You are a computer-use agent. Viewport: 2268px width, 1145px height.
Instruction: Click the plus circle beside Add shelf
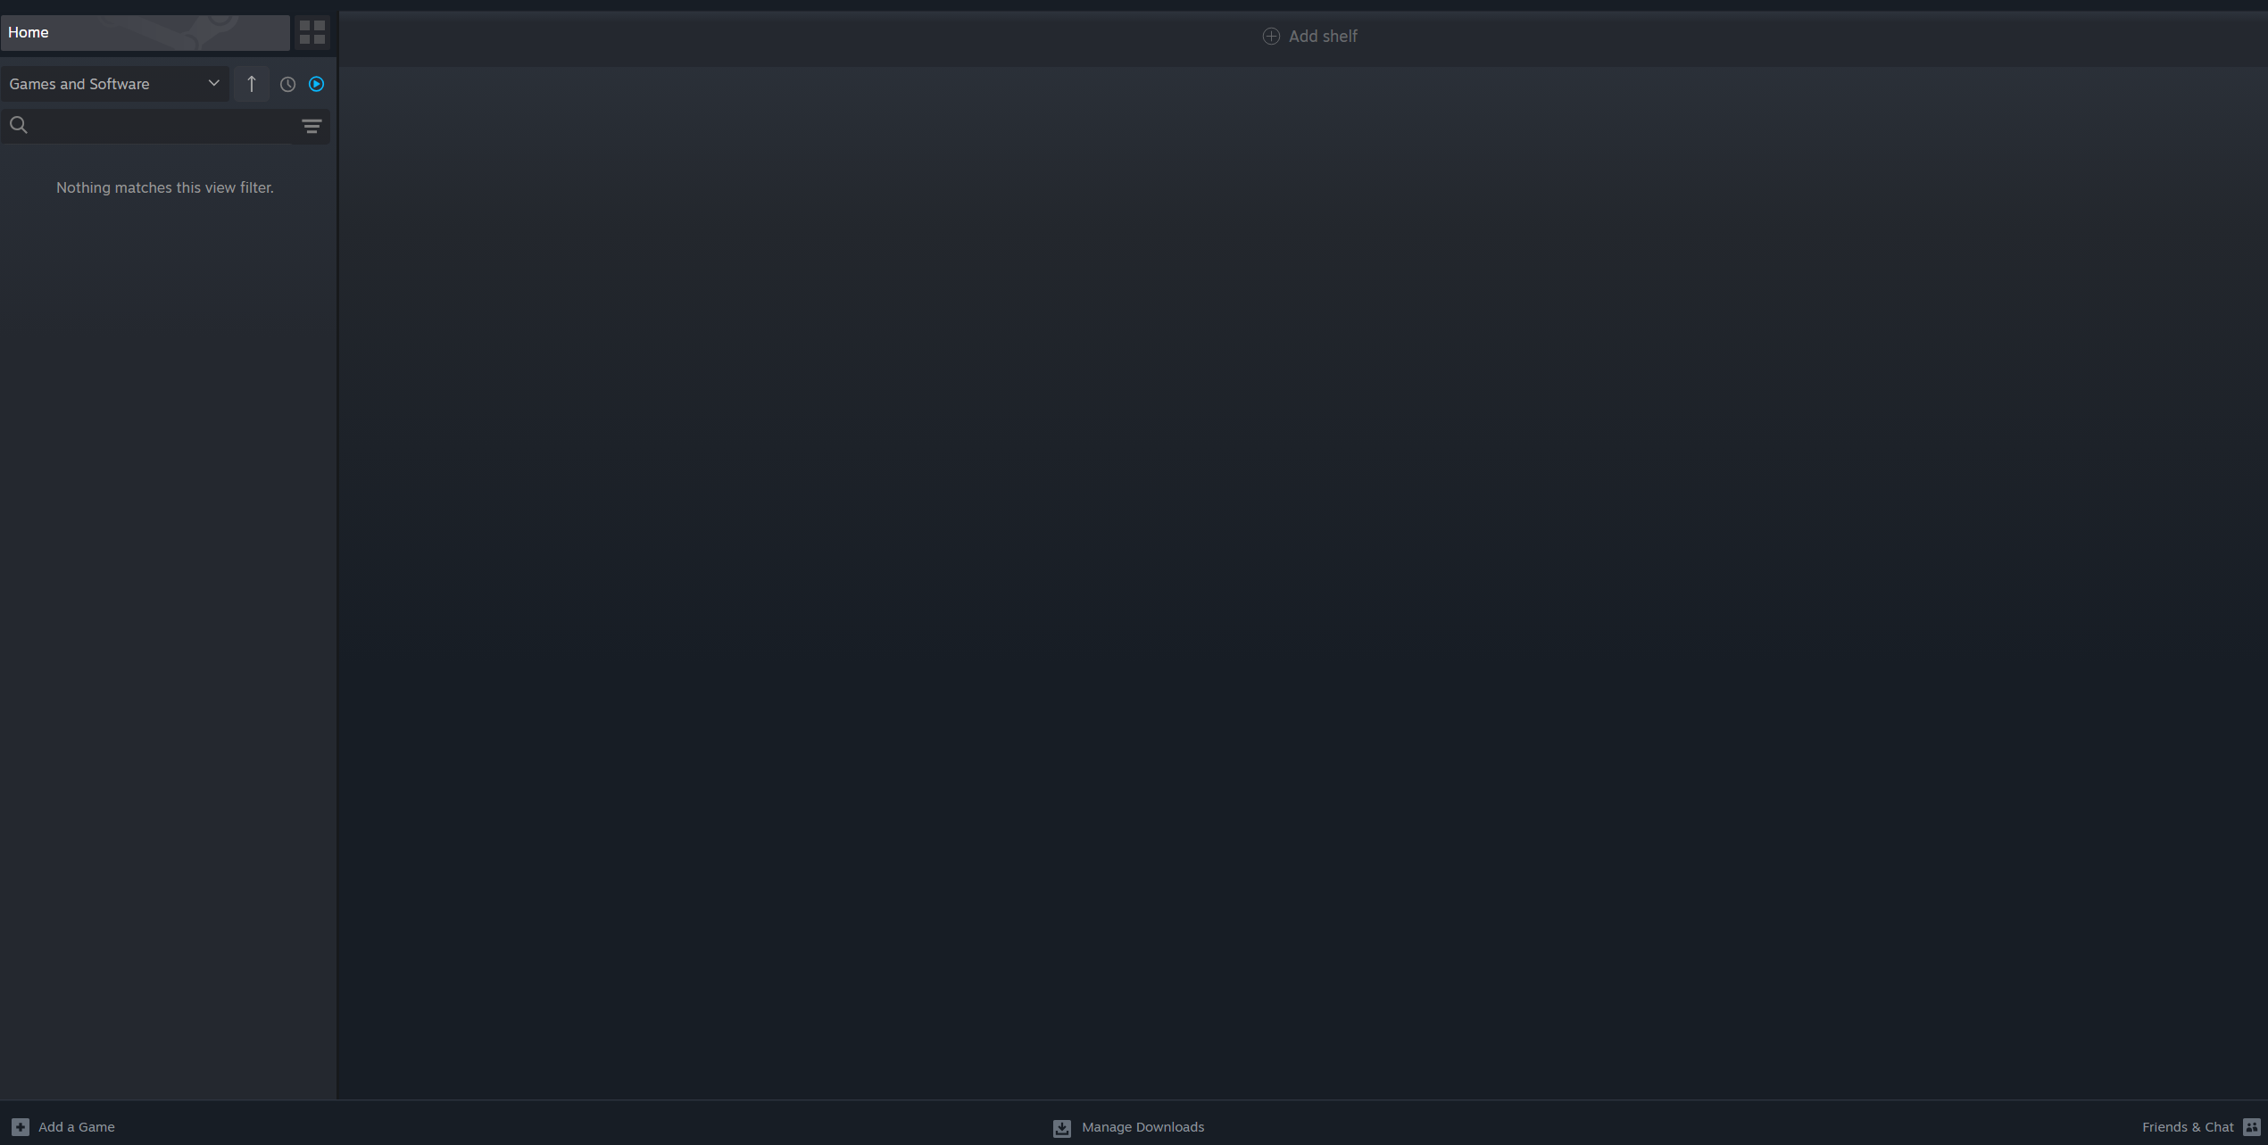(1271, 37)
